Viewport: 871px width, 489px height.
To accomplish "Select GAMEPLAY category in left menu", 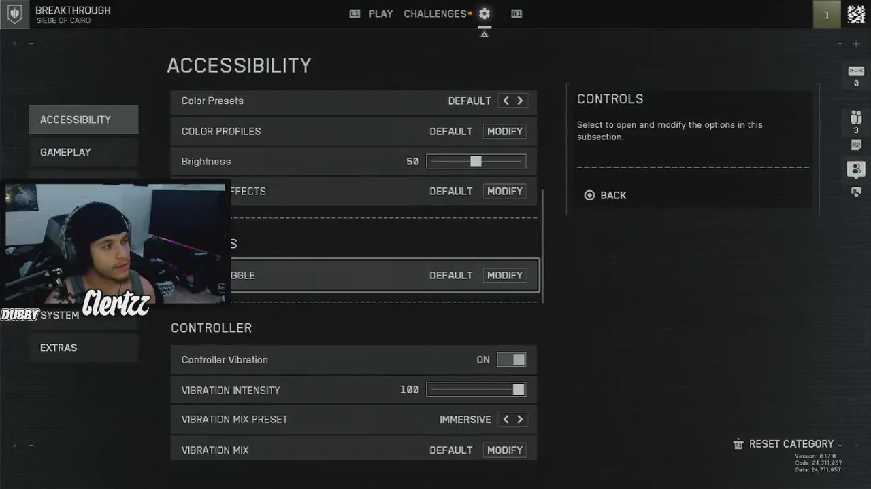I will [83, 152].
